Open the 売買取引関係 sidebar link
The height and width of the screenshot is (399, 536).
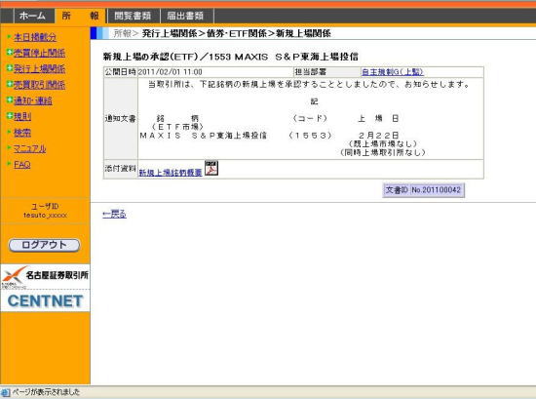(39, 85)
